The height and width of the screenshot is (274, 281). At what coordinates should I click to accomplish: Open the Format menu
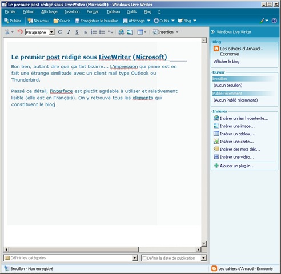(x=93, y=12)
